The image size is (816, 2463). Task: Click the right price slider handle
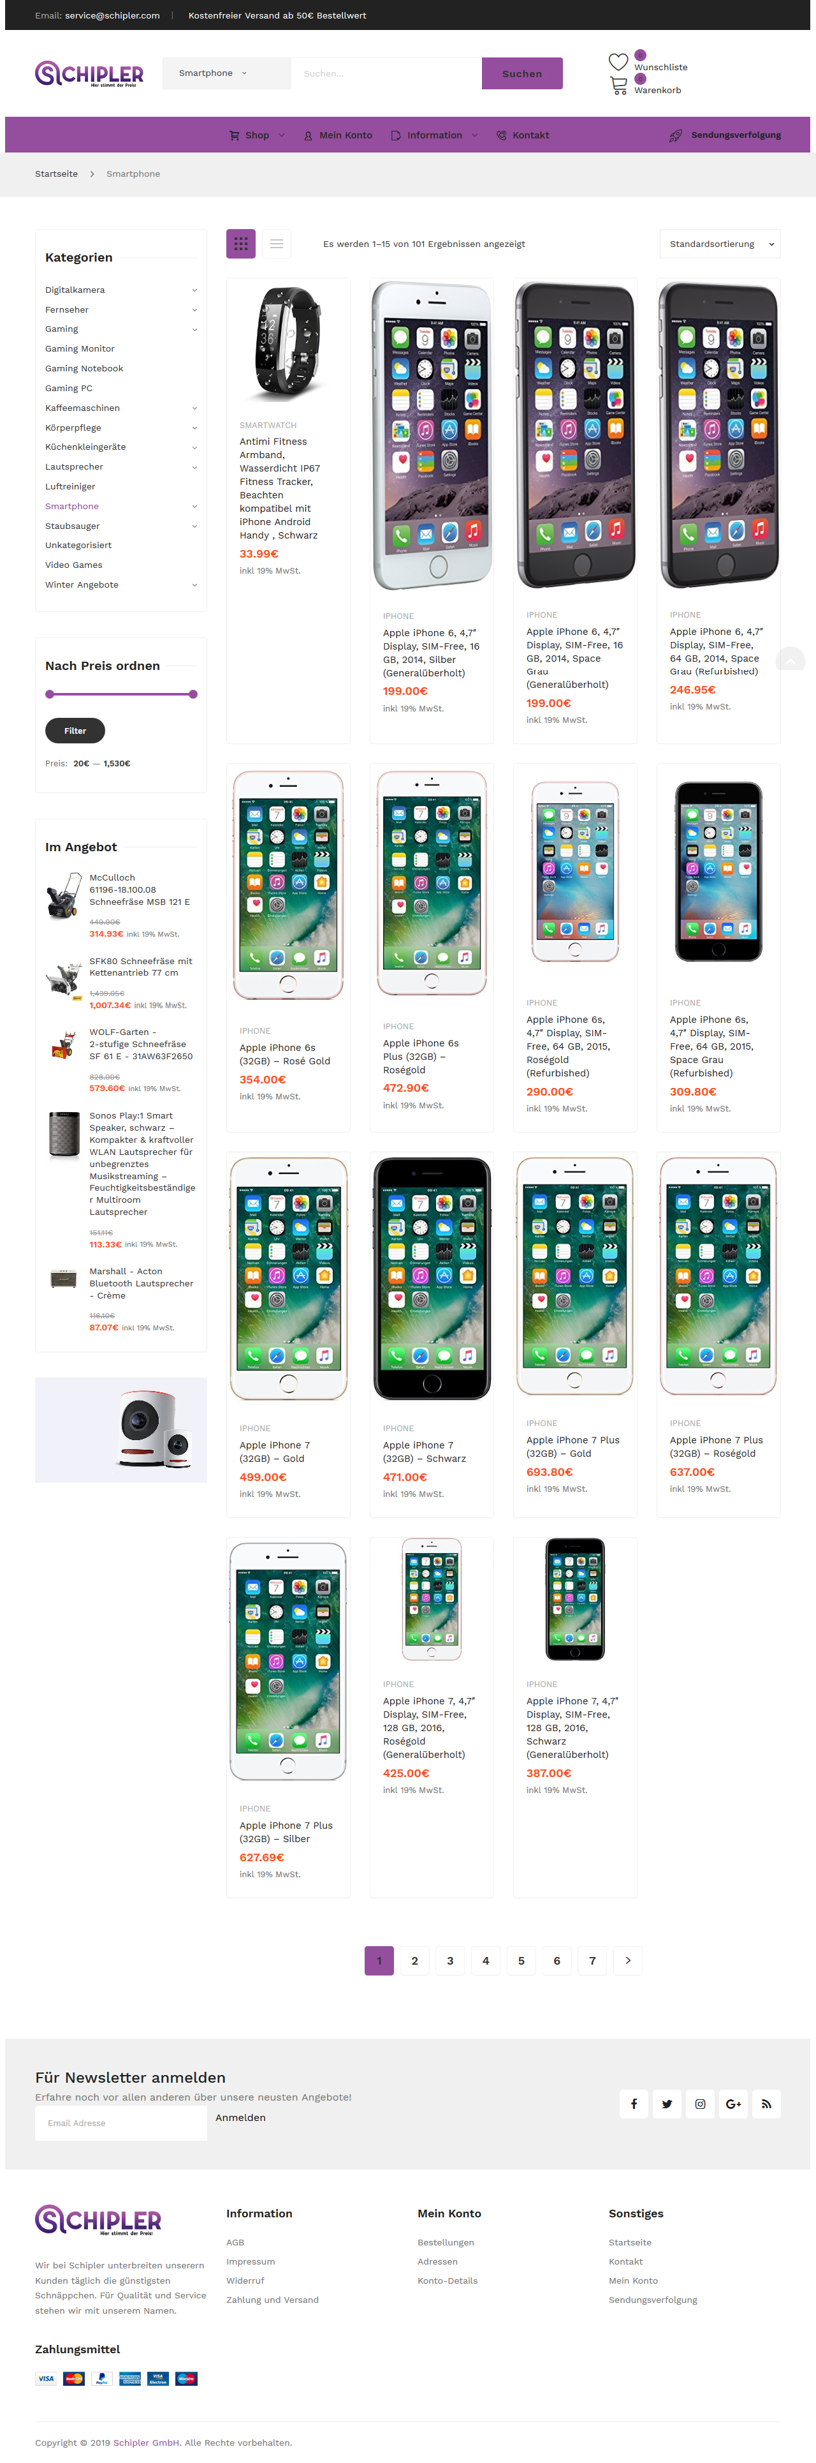193,694
